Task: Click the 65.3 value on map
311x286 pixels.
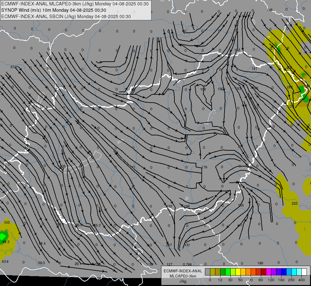Action: pyautogui.click(x=97, y=225)
